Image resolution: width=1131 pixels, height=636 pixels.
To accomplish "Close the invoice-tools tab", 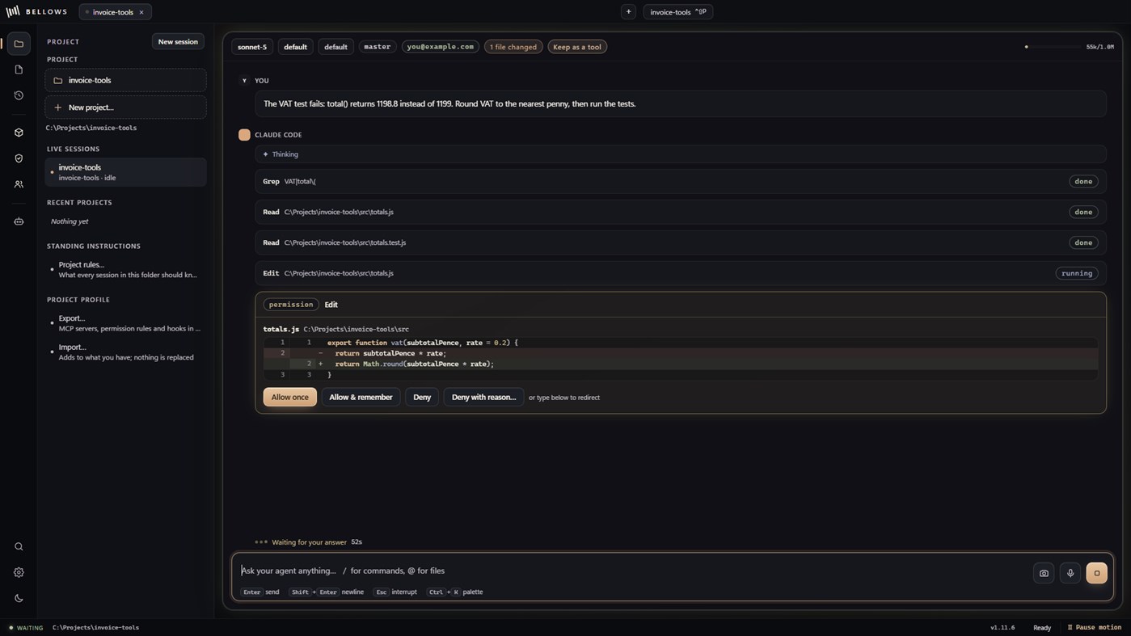I will pos(141,12).
